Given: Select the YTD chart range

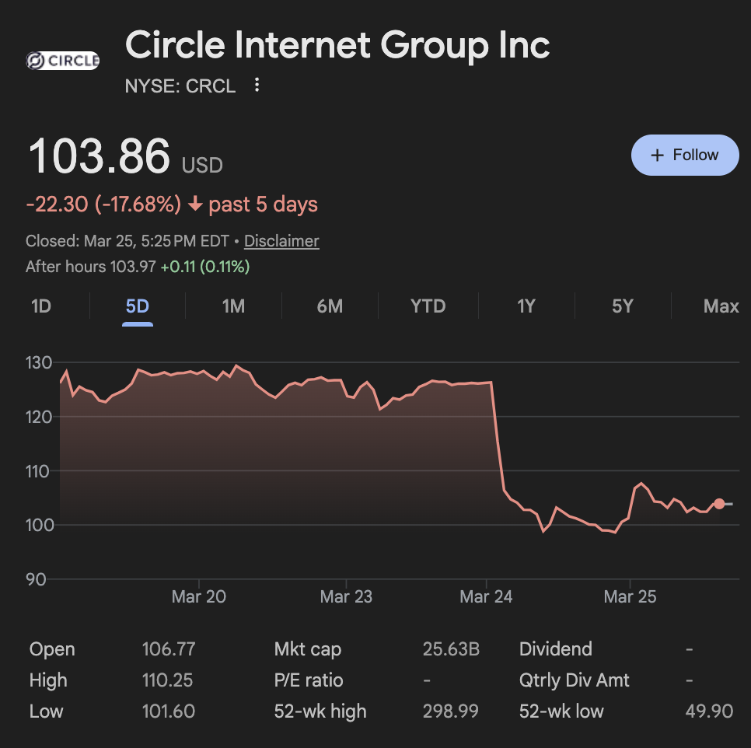Looking at the screenshot, I should tap(428, 306).
